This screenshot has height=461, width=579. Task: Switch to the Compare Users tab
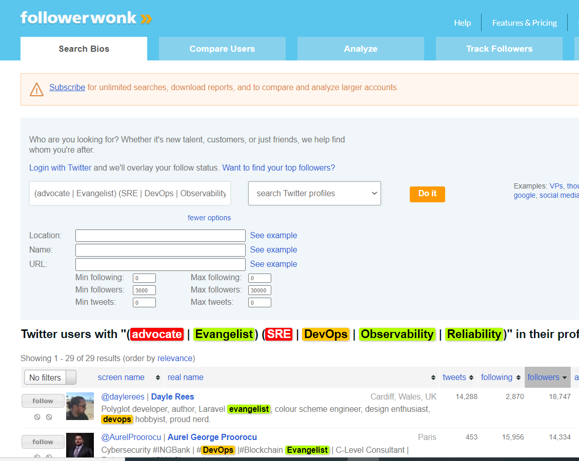(x=222, y=49)
